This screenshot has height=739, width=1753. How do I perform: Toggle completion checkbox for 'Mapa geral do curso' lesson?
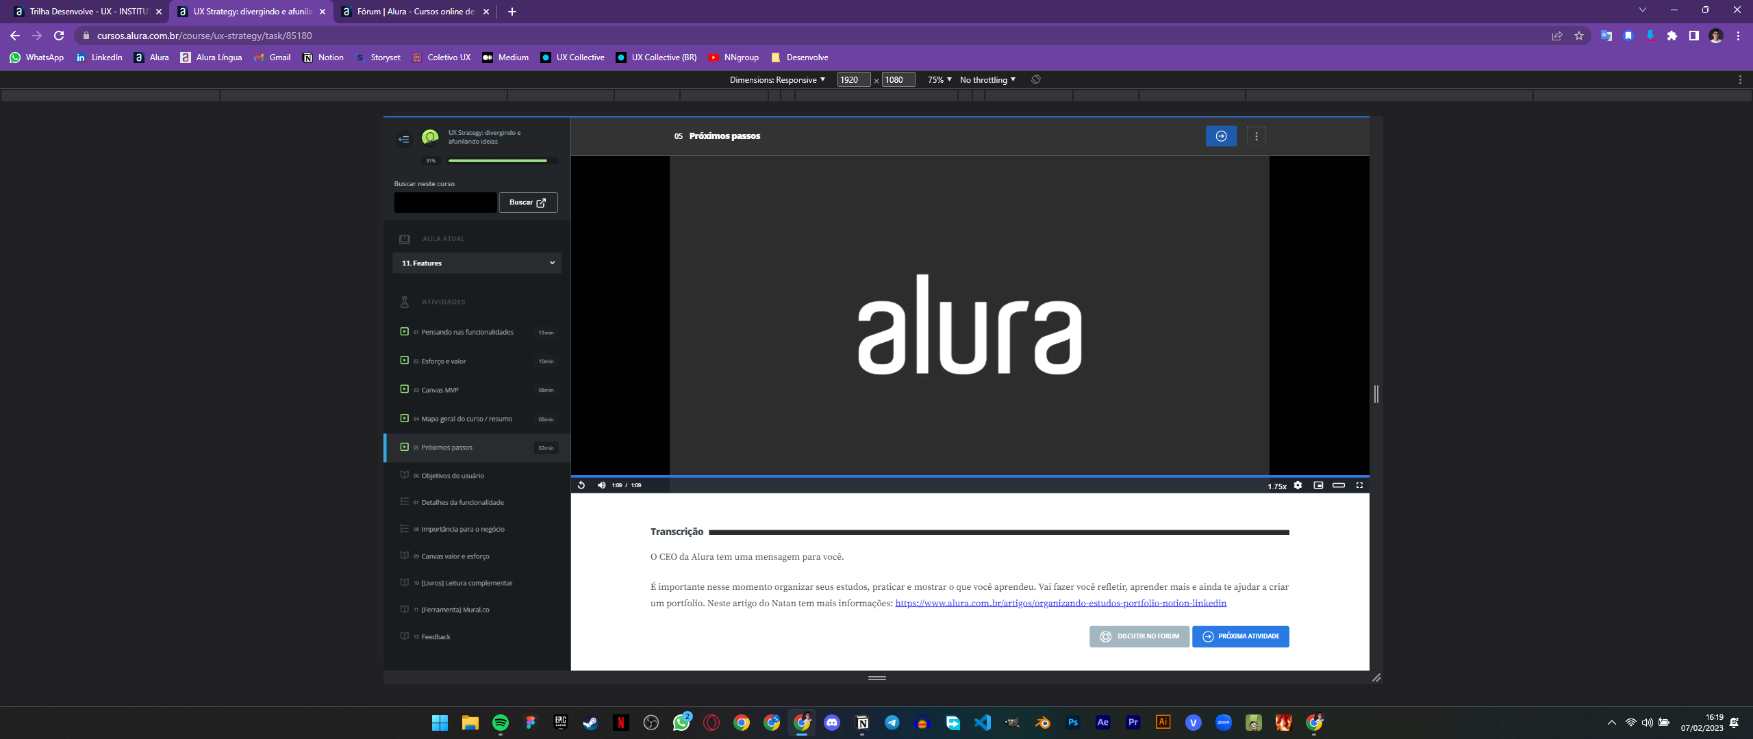pos(405,417)
